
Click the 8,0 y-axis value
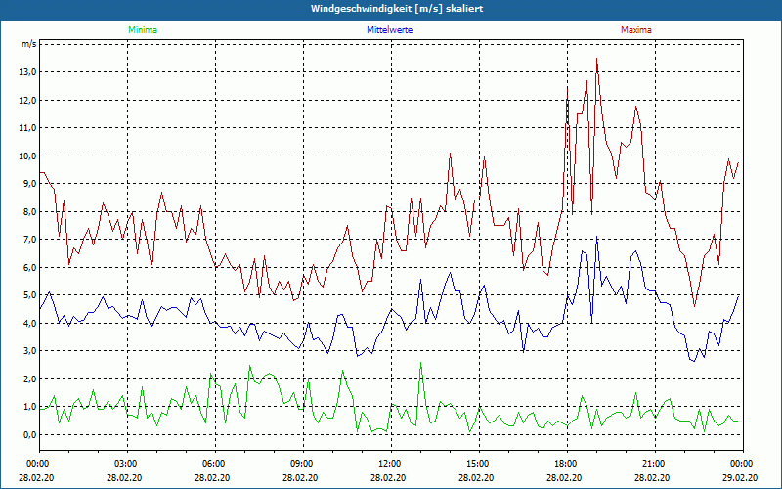31,211
